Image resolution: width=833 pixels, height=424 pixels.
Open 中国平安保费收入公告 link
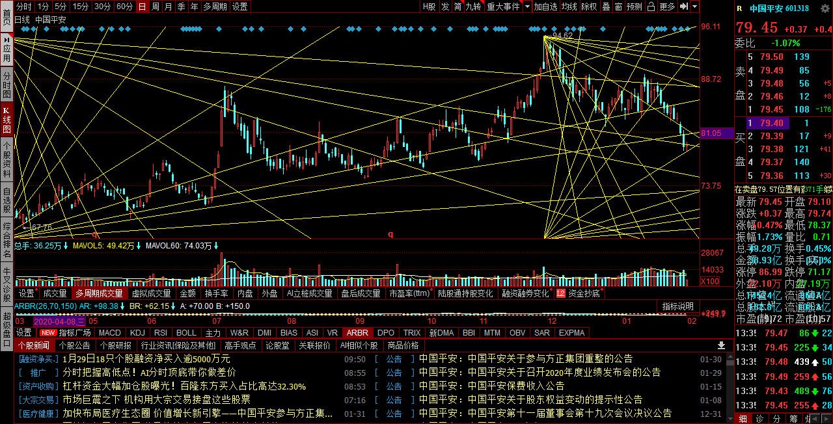pos(491,386)
